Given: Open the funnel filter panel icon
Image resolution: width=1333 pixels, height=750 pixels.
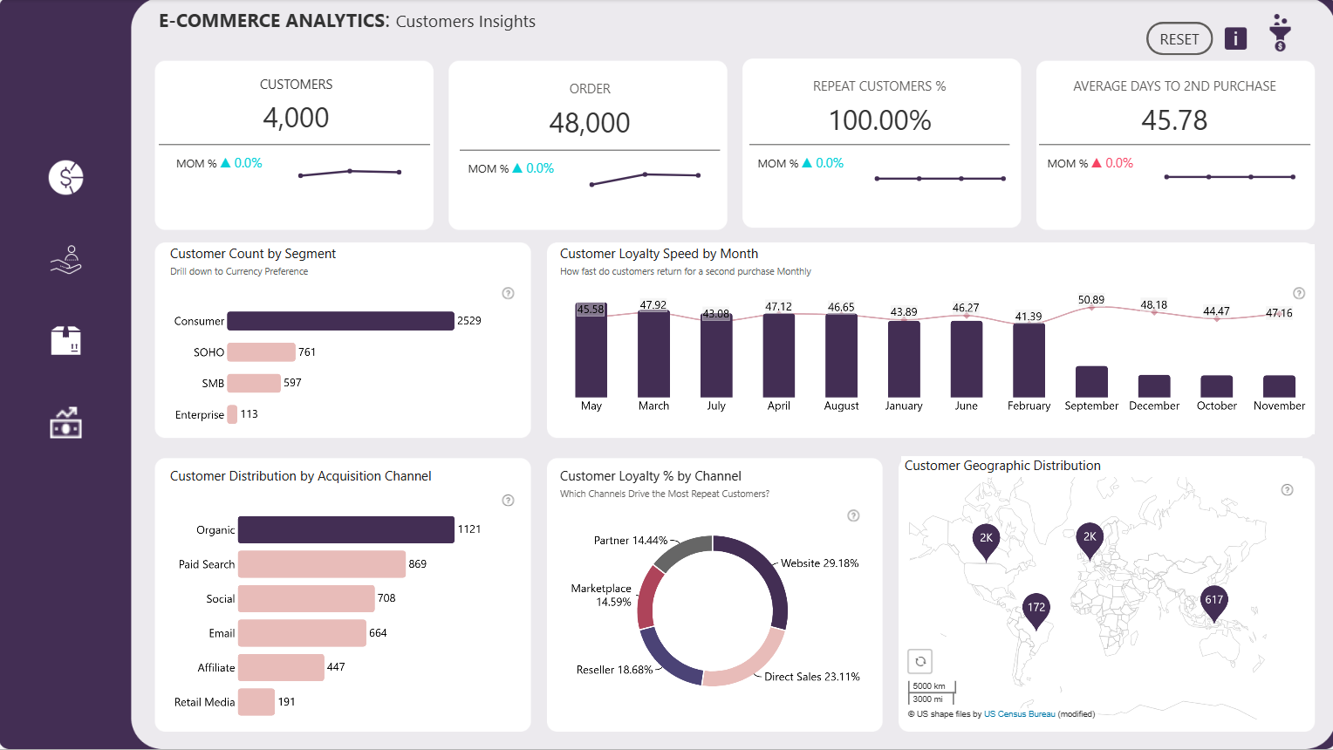Looking at the screenshot, I should 1280,33.
